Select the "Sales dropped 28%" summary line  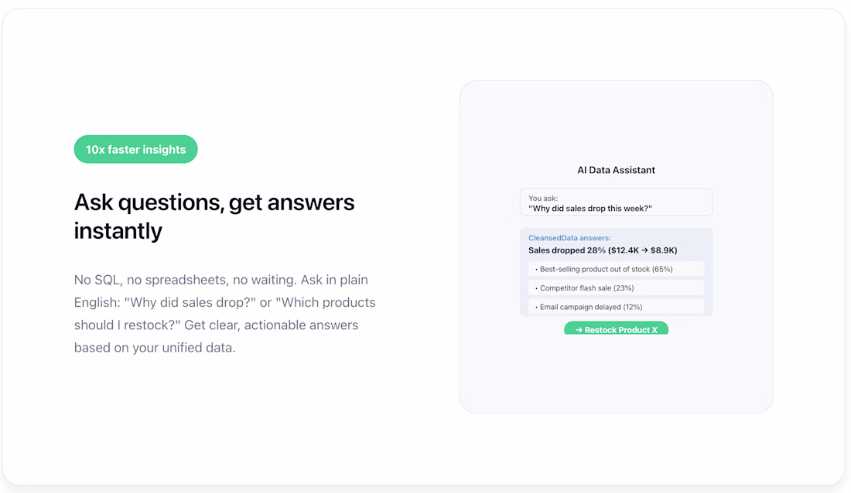pos(561,250)
